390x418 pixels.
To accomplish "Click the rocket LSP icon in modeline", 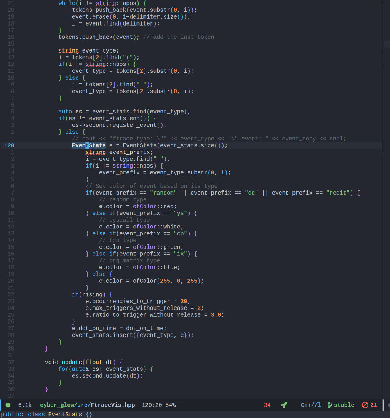I will point(284,405).
